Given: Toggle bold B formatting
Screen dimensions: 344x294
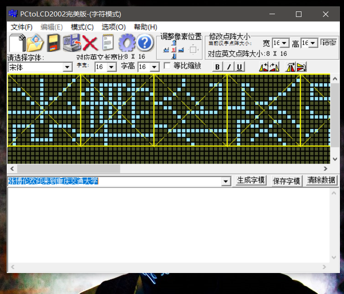Looking at the screenshot, I should [217, 67].
